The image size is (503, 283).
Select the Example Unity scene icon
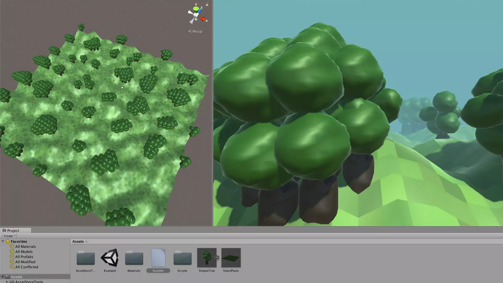(x=110, y=258)
